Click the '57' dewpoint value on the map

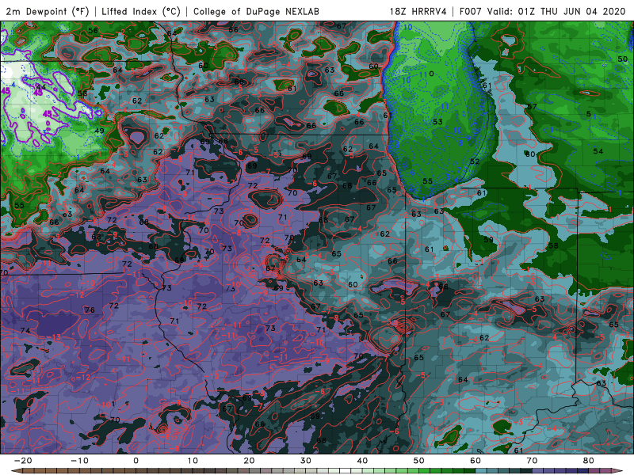coord(532,107)
